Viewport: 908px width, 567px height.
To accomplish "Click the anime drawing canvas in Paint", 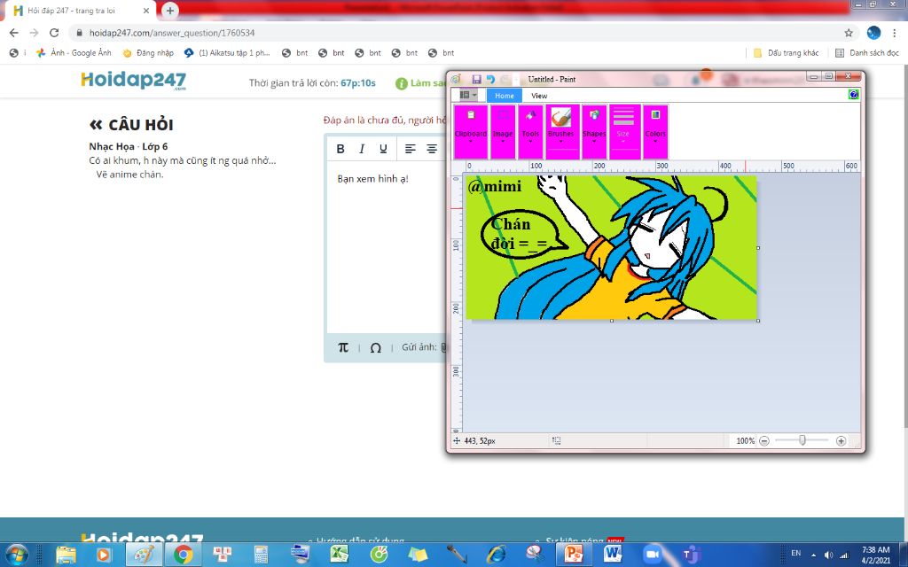I will coord(612,247).
